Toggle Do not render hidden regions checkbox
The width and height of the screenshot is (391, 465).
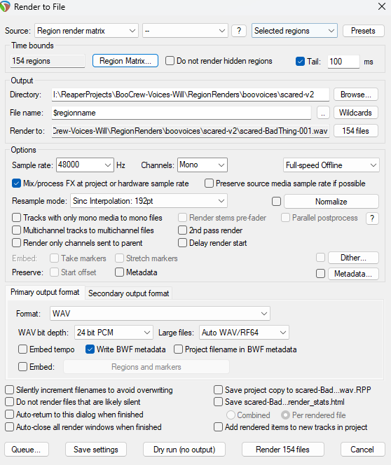coord(170,61)
